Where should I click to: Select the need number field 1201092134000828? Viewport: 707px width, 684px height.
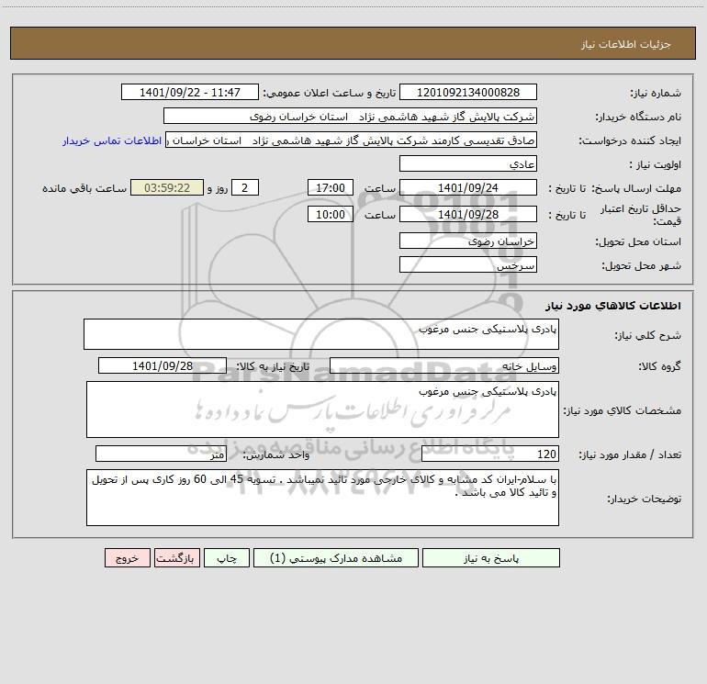click(468, 92)
